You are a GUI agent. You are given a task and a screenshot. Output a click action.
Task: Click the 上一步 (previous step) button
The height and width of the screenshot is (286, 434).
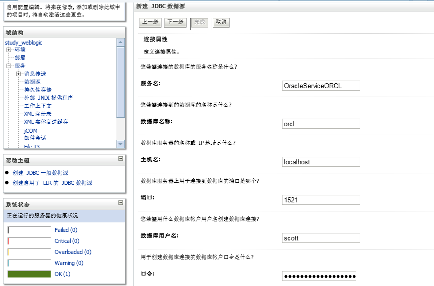coord(150,22)
